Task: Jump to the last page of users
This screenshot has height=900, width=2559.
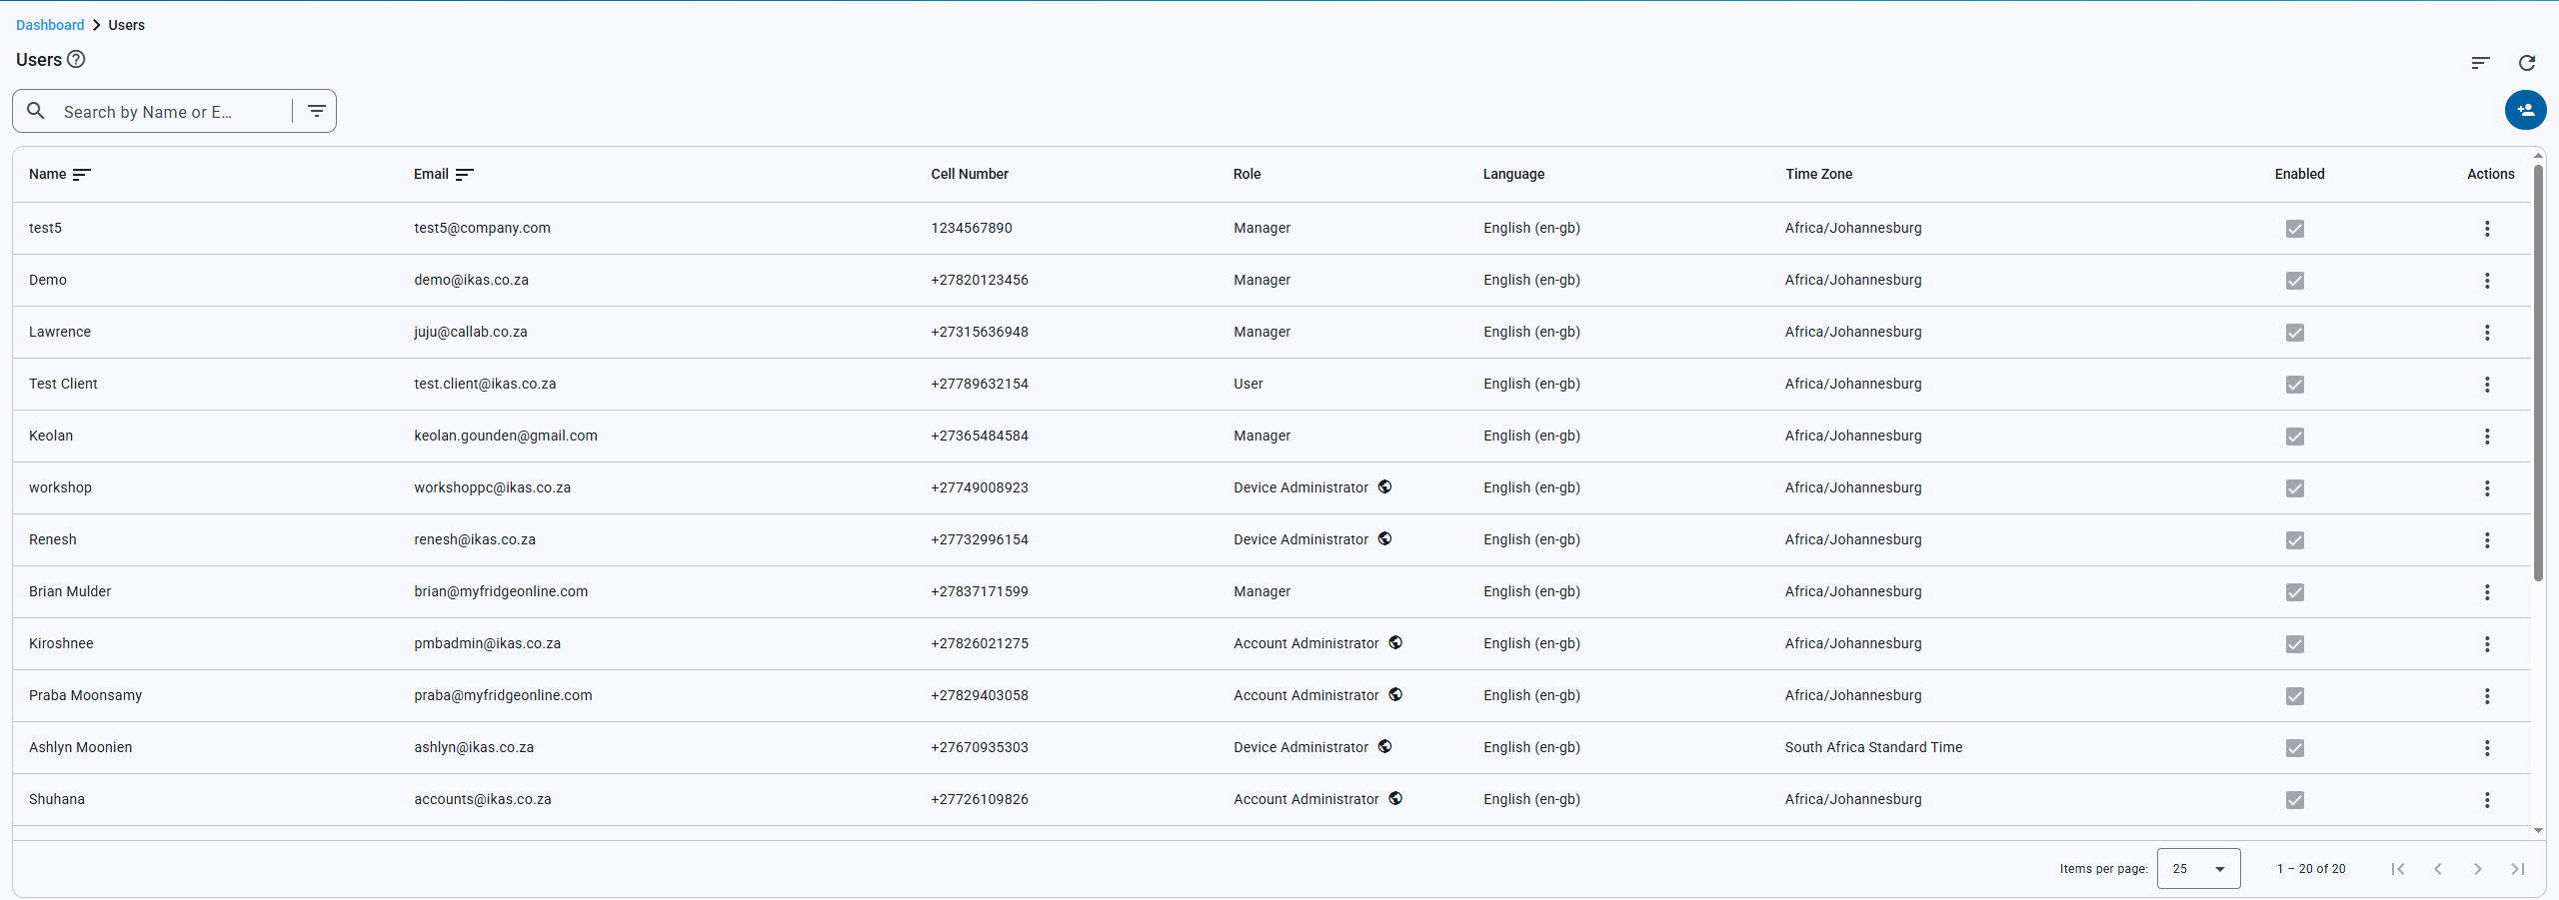Action: click(2518, 869)
